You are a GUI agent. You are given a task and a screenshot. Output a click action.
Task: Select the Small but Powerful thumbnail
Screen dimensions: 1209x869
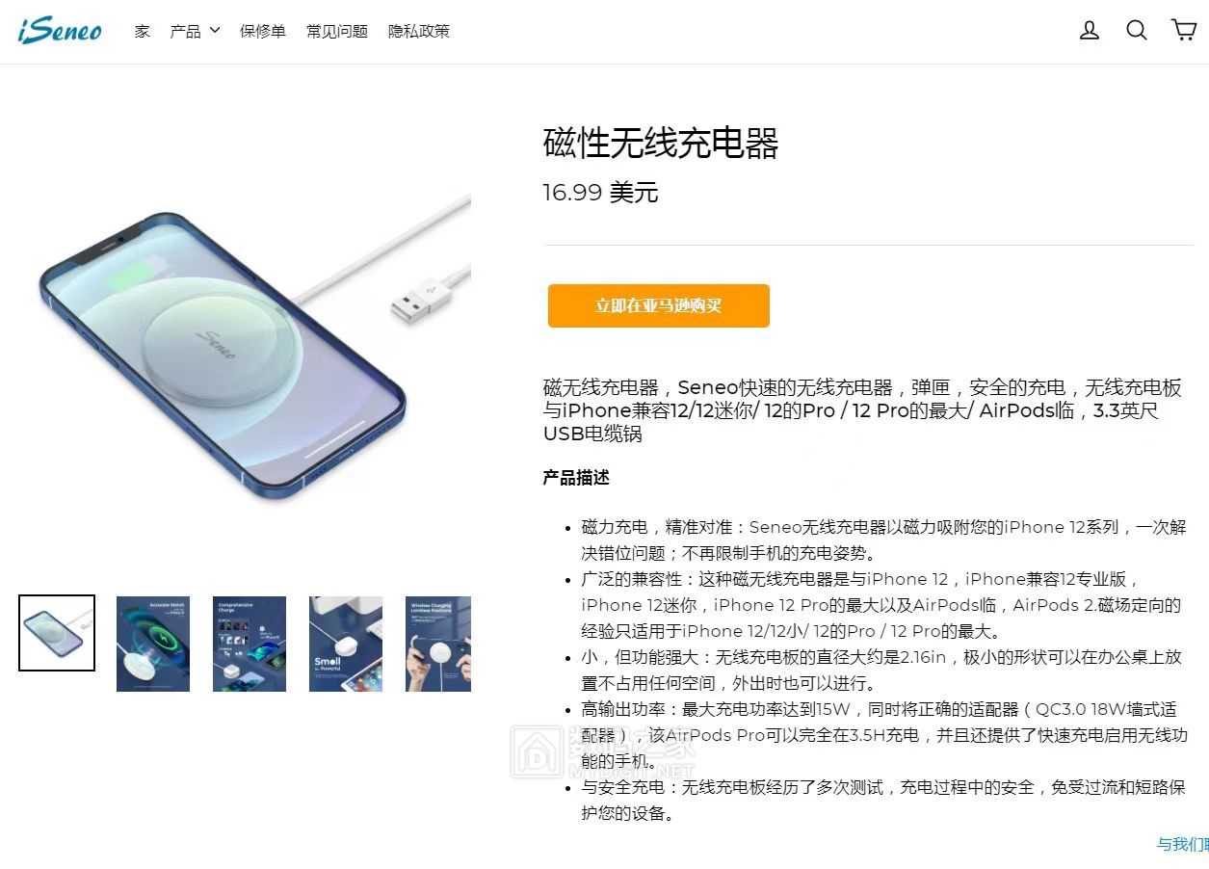346,644
